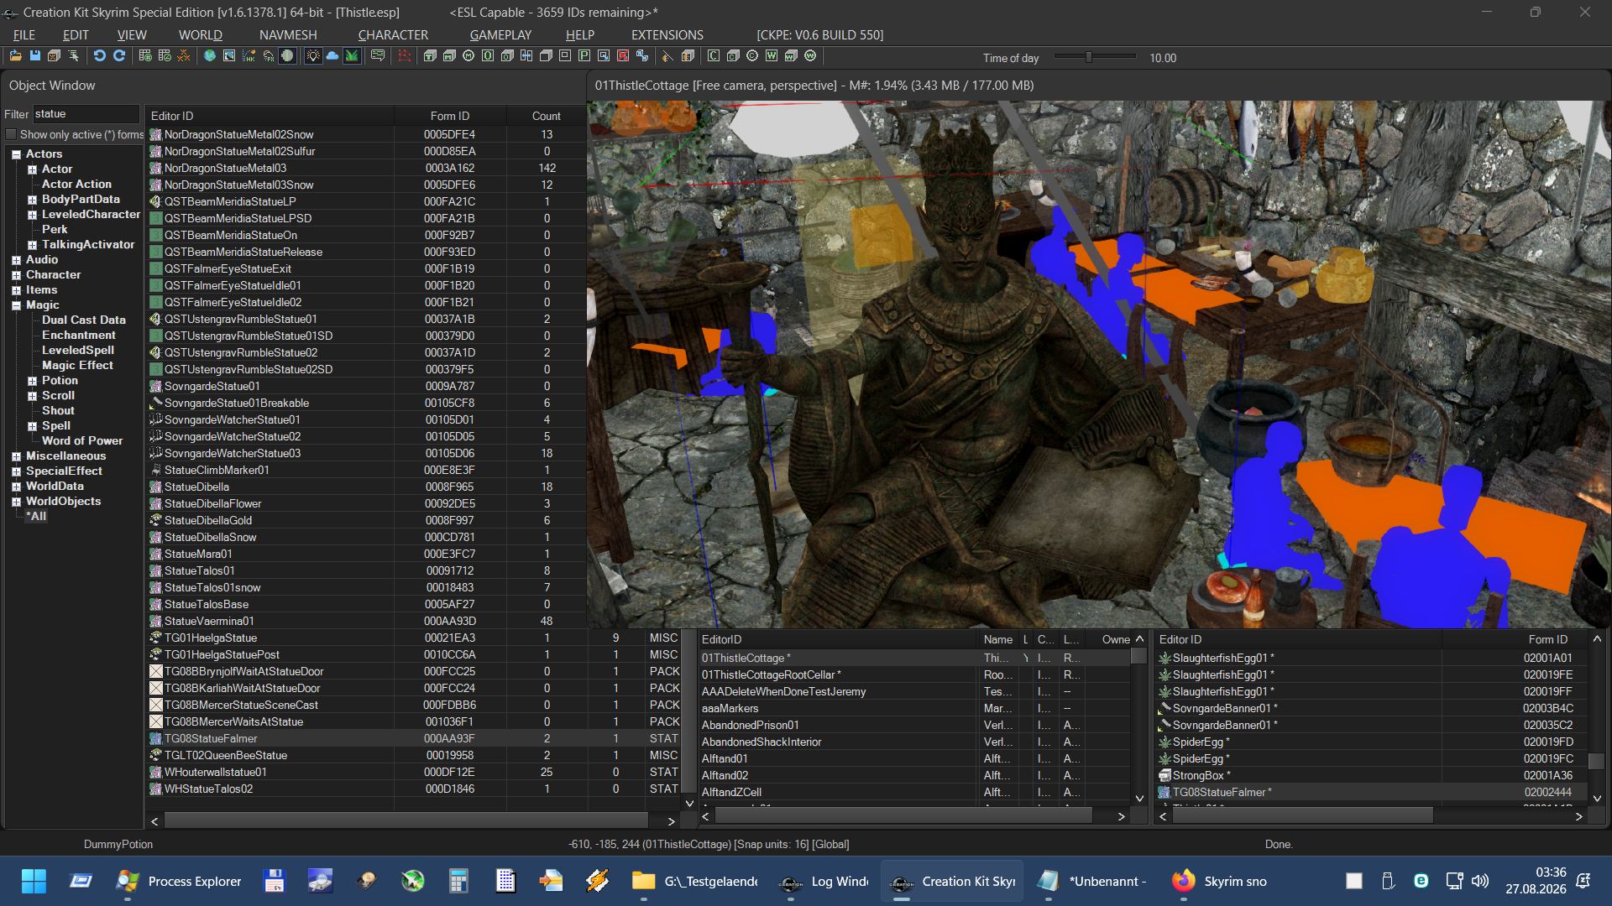Open the Process Explorer taskbar item
This screenshot has width=1612, height=906.
click(x=179, y=881)
